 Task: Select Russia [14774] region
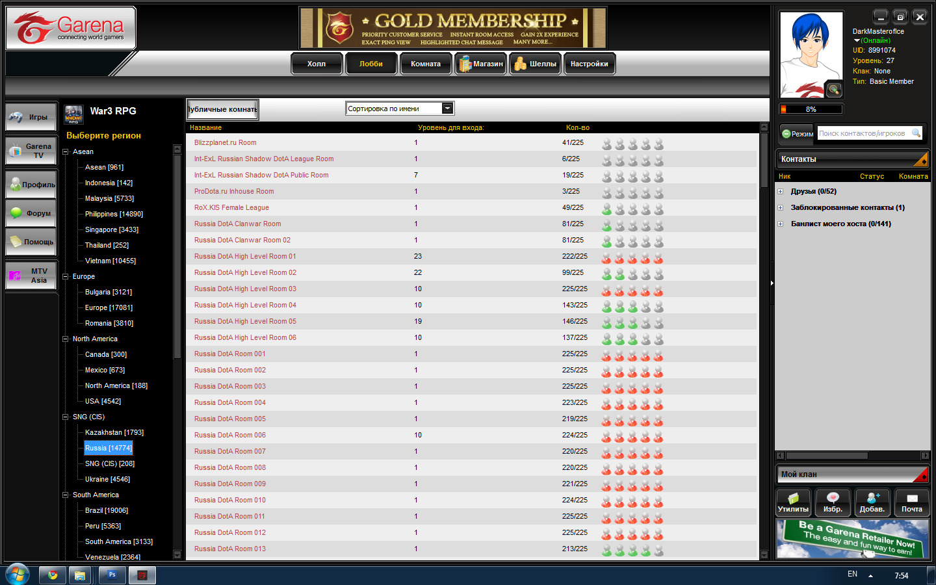[109, 448]
